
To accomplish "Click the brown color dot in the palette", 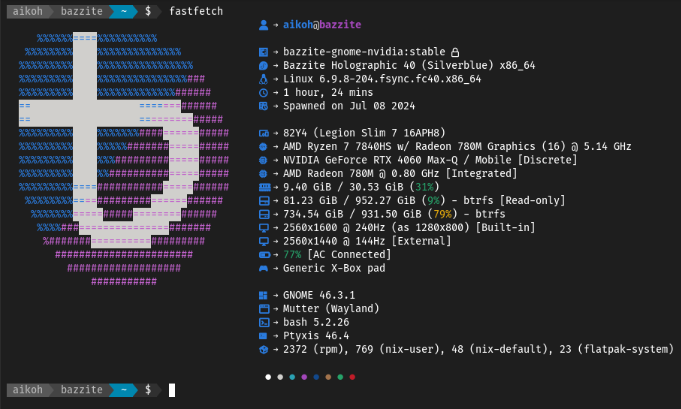I will (x=328, y=377).
